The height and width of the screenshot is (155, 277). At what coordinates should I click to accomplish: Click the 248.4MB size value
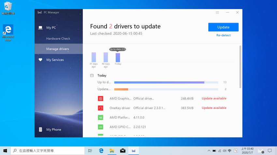pos(187,98)
